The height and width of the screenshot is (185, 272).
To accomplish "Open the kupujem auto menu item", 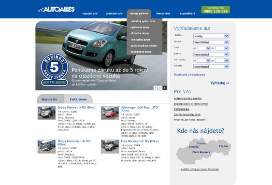I will click(x=90, y=14).
